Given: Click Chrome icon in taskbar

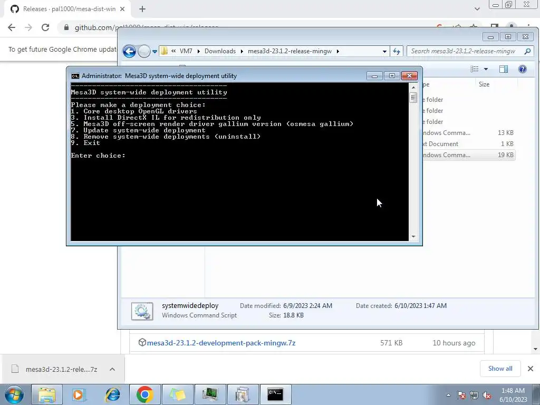Looking at the screenshot, I should click(144, 394).
